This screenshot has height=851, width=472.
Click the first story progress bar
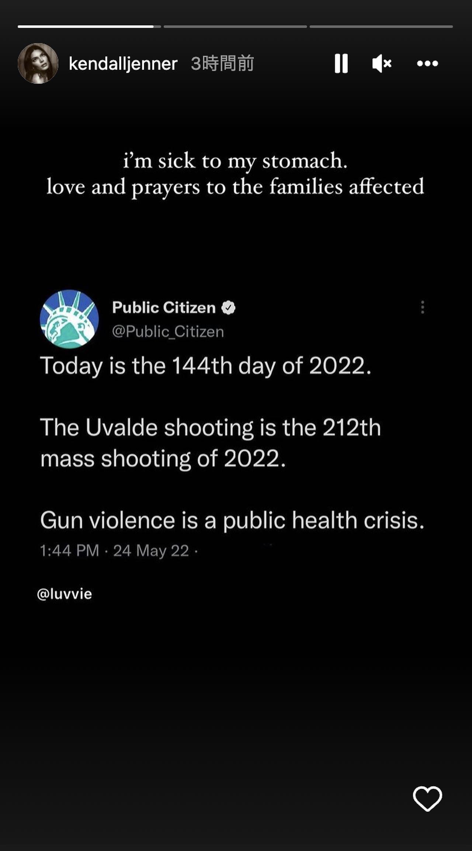point(89,27)
